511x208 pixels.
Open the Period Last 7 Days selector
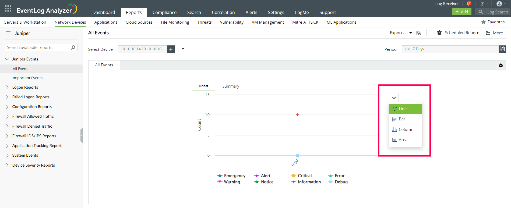click(x=450, y=49)
